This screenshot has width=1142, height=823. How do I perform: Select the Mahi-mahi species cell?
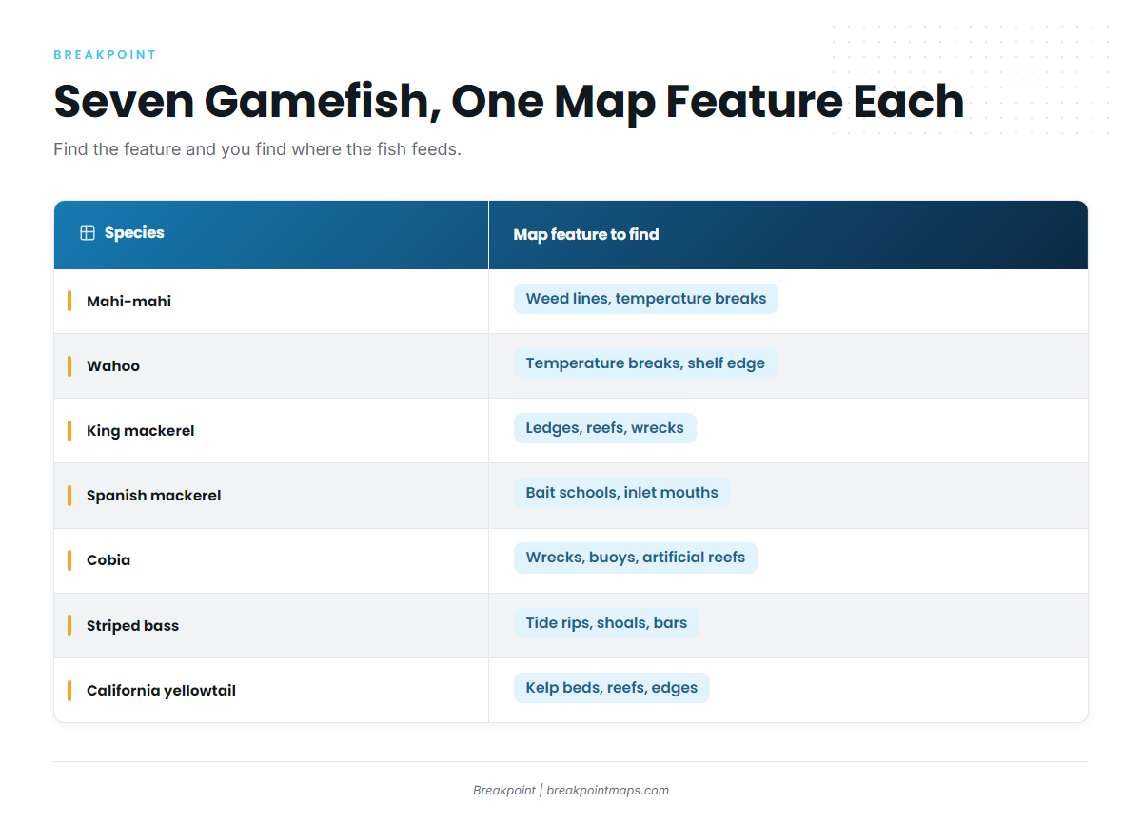click(271, 302)
